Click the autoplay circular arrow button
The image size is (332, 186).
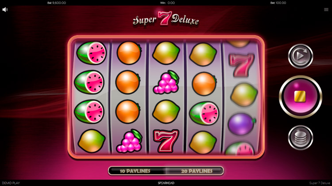(x=301, y=56)
